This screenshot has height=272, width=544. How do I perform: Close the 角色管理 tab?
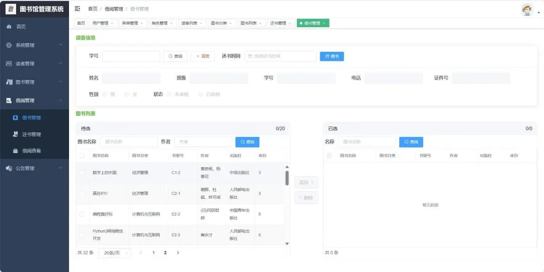tap(171, 23)
